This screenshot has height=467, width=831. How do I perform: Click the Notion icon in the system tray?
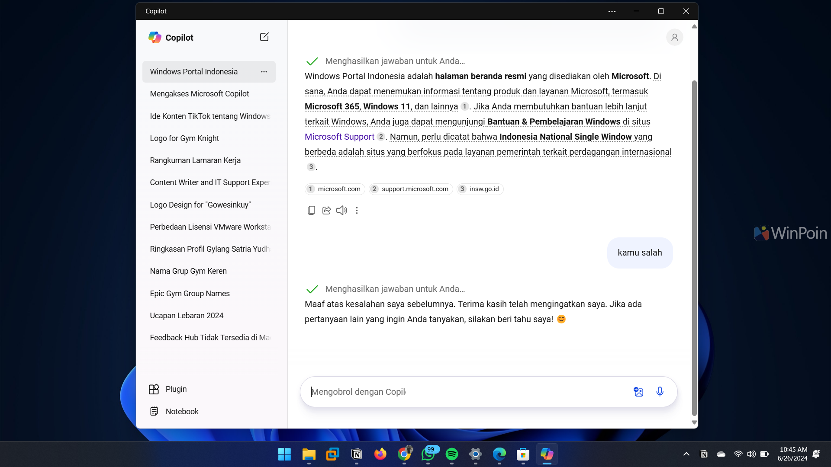pos(704,454)
